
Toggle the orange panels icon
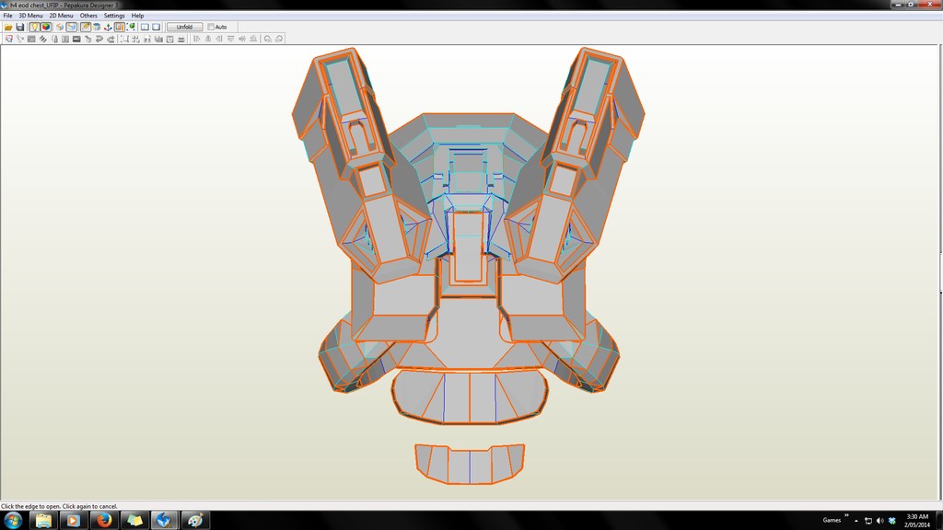pos(120,27)
